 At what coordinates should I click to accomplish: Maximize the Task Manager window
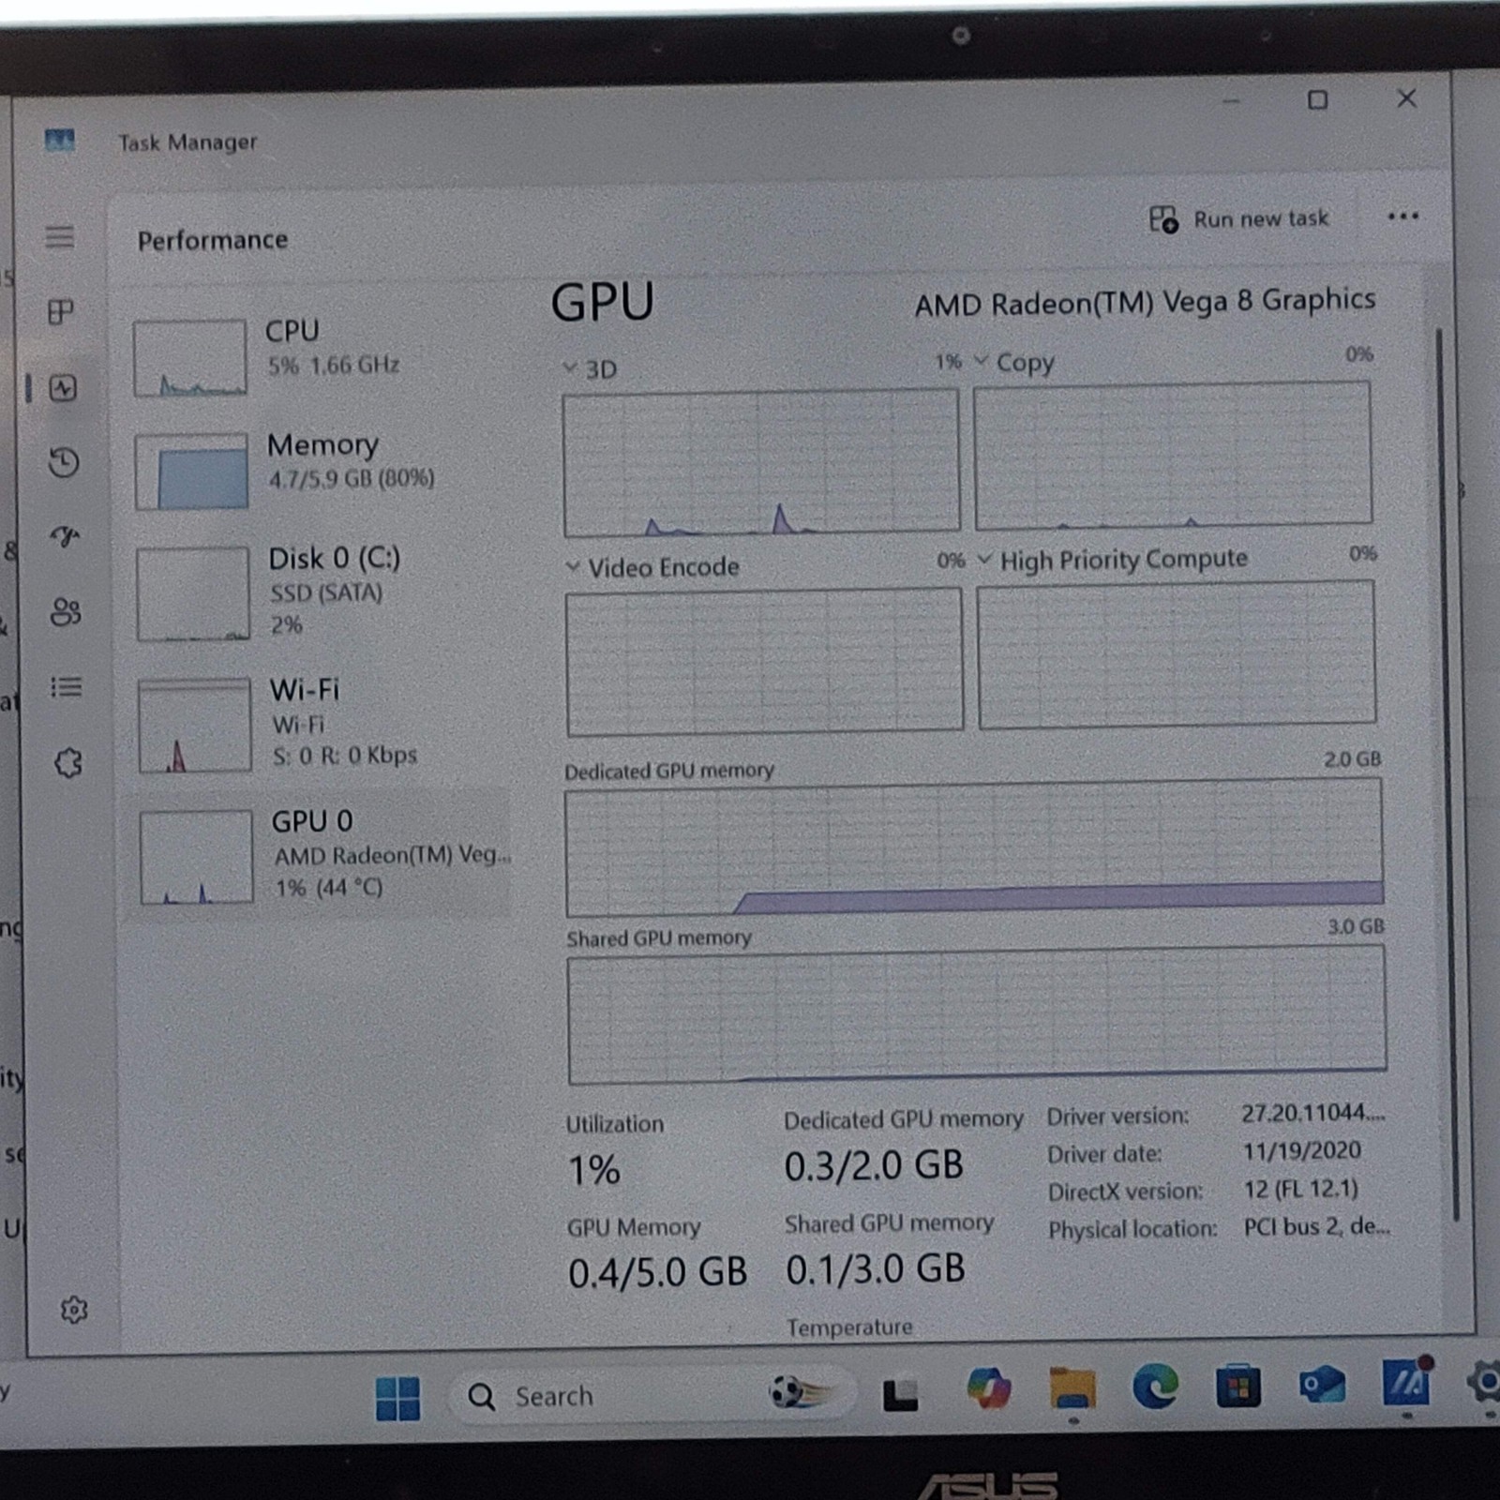pos(1317,99)
